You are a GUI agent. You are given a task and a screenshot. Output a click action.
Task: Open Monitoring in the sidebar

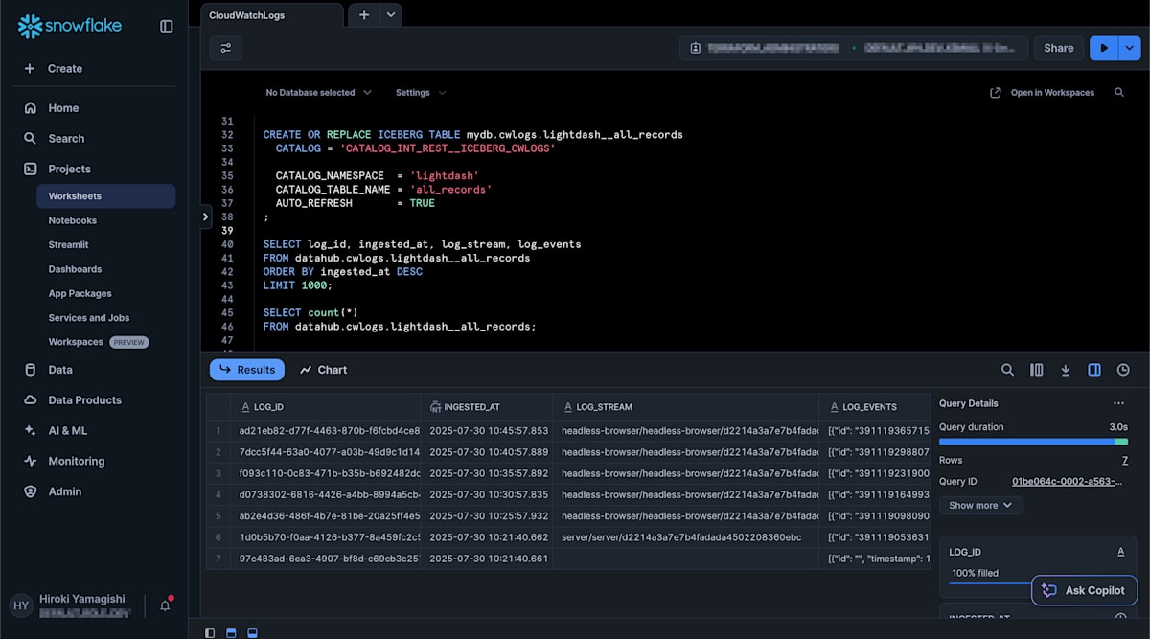76,461
